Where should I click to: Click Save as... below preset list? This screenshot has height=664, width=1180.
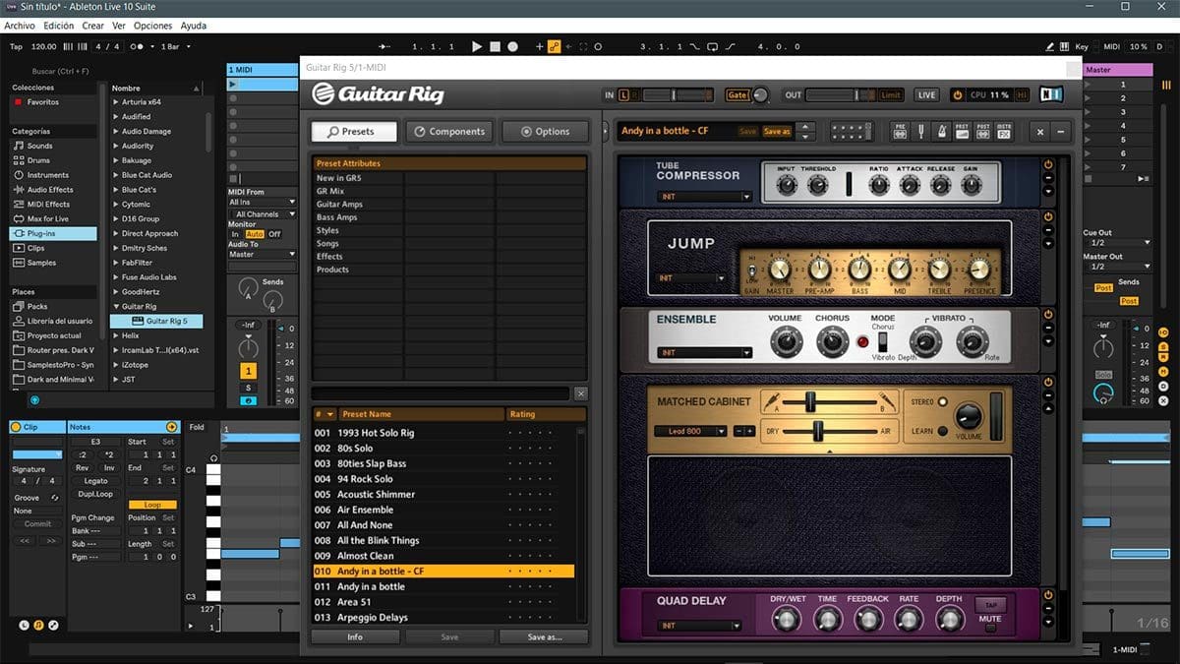(x=545, y=637)
